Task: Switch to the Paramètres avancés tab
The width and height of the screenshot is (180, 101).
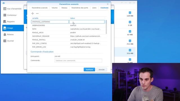Action: 40,8
